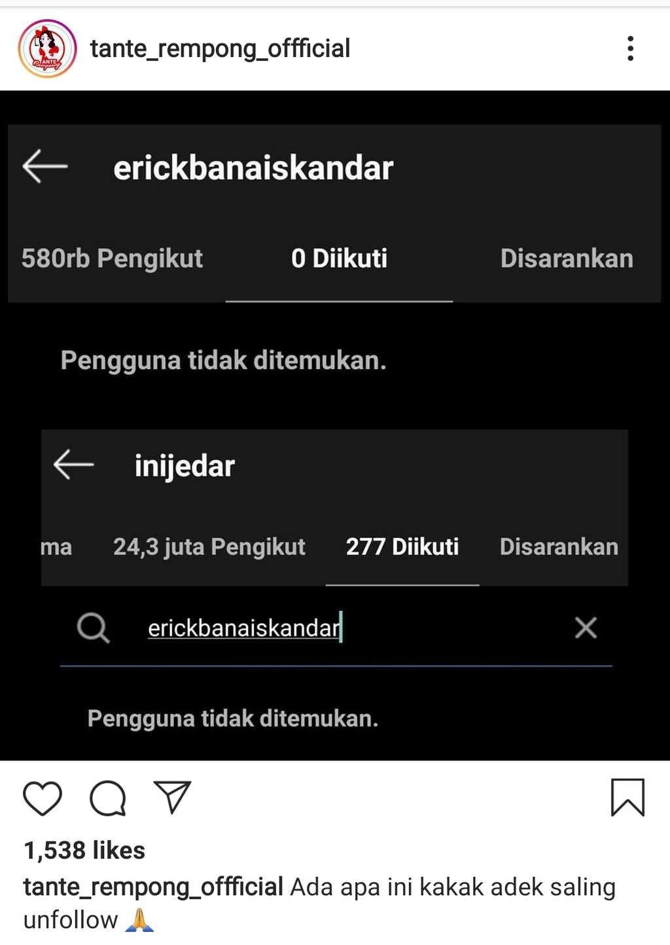
Task: Switch to 24,3 juta Pengikut tab
Action: click(x=209, y=546)
